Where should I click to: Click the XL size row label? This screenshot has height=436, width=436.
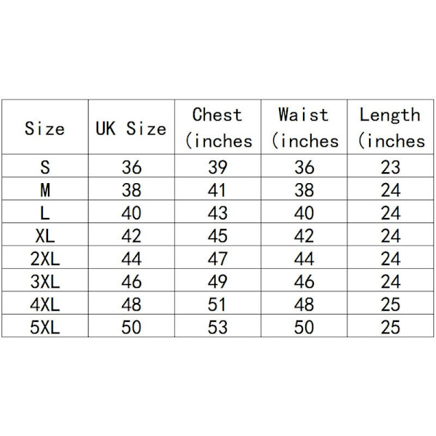45,235
